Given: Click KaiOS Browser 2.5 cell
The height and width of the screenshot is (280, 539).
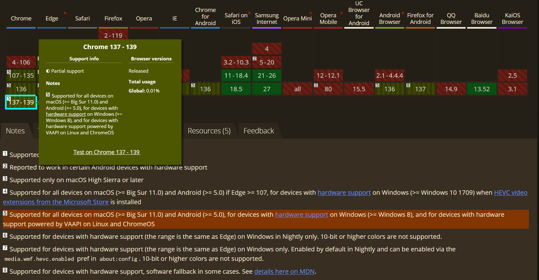Looking at the screenshot, I should point(513,76).
